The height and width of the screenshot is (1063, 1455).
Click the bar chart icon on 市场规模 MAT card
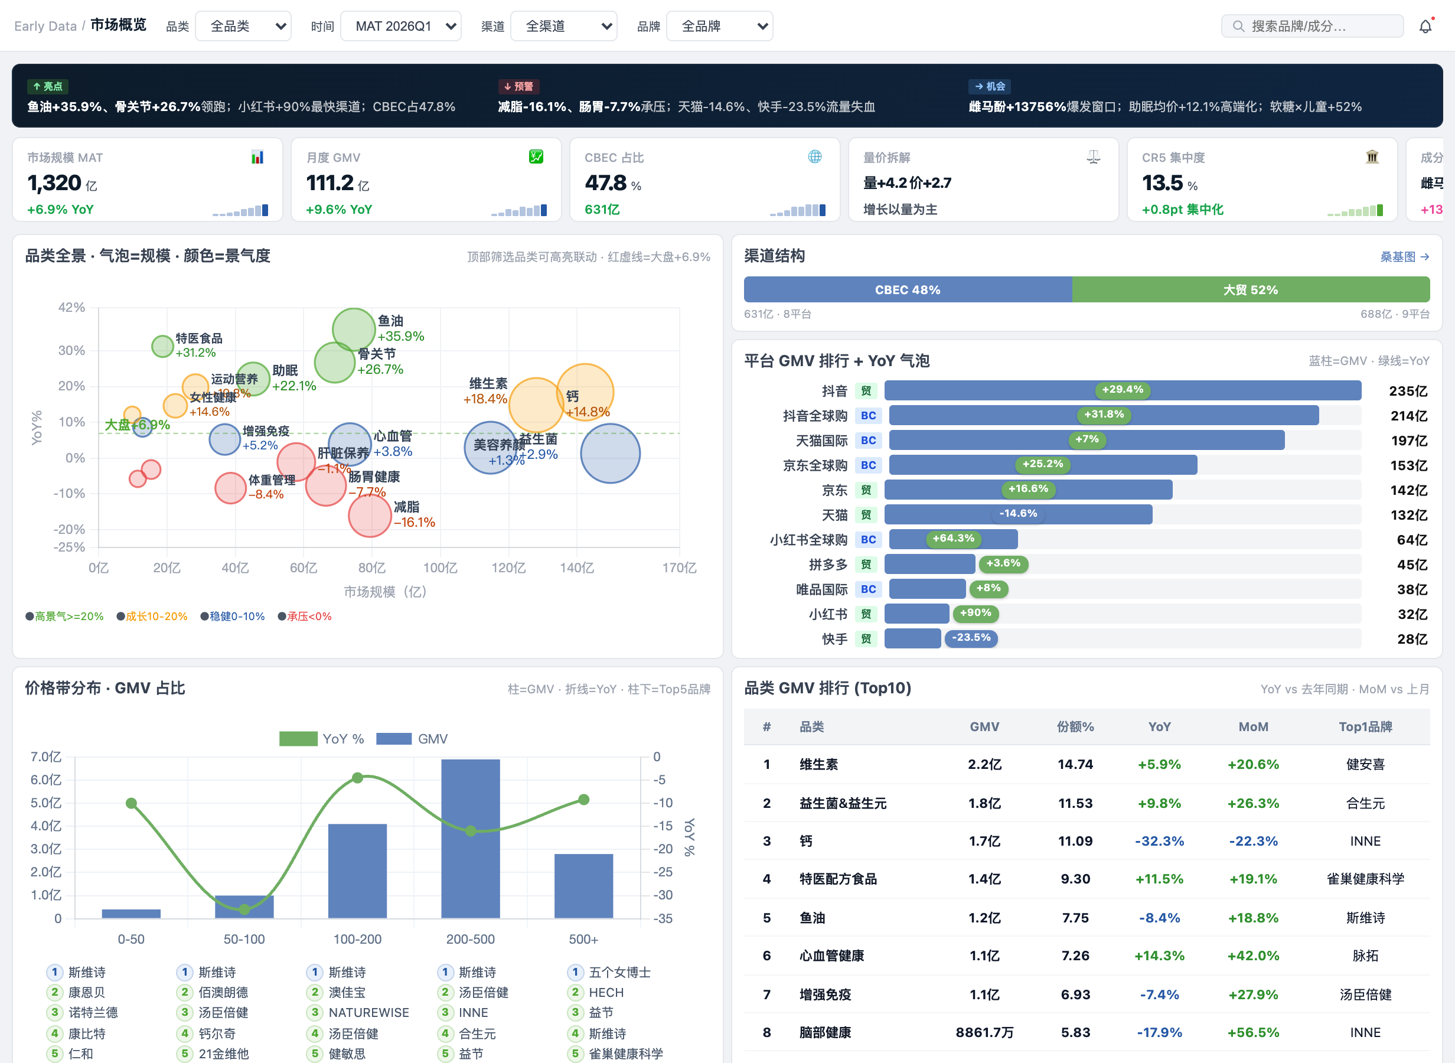click(x=257, y=157)
